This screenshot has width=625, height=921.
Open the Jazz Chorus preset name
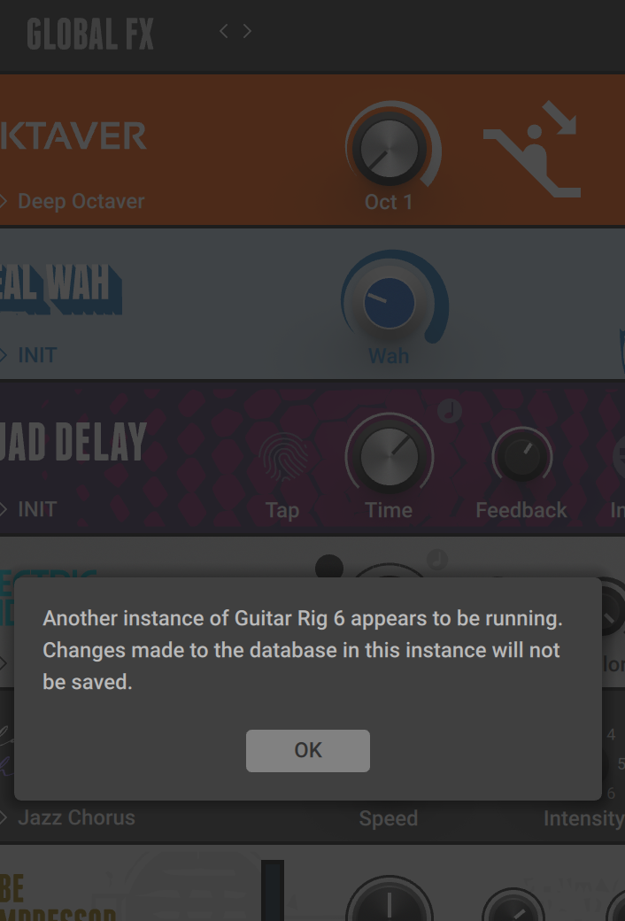(76, 817)
